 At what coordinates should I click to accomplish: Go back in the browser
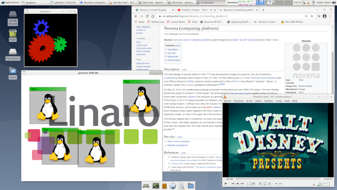pos(136,16)
